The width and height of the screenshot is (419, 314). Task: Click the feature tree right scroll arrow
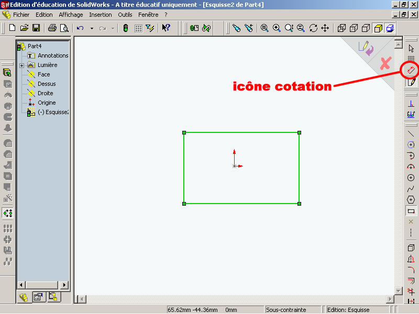64,285
